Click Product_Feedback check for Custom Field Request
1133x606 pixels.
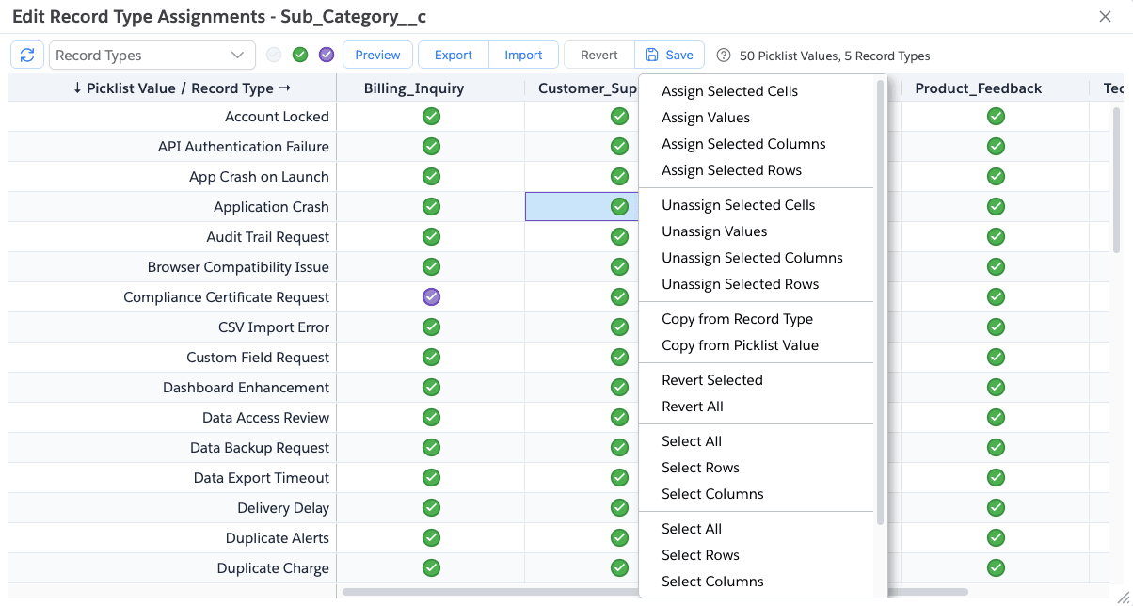pyautogui.click(x=996, y=358)
